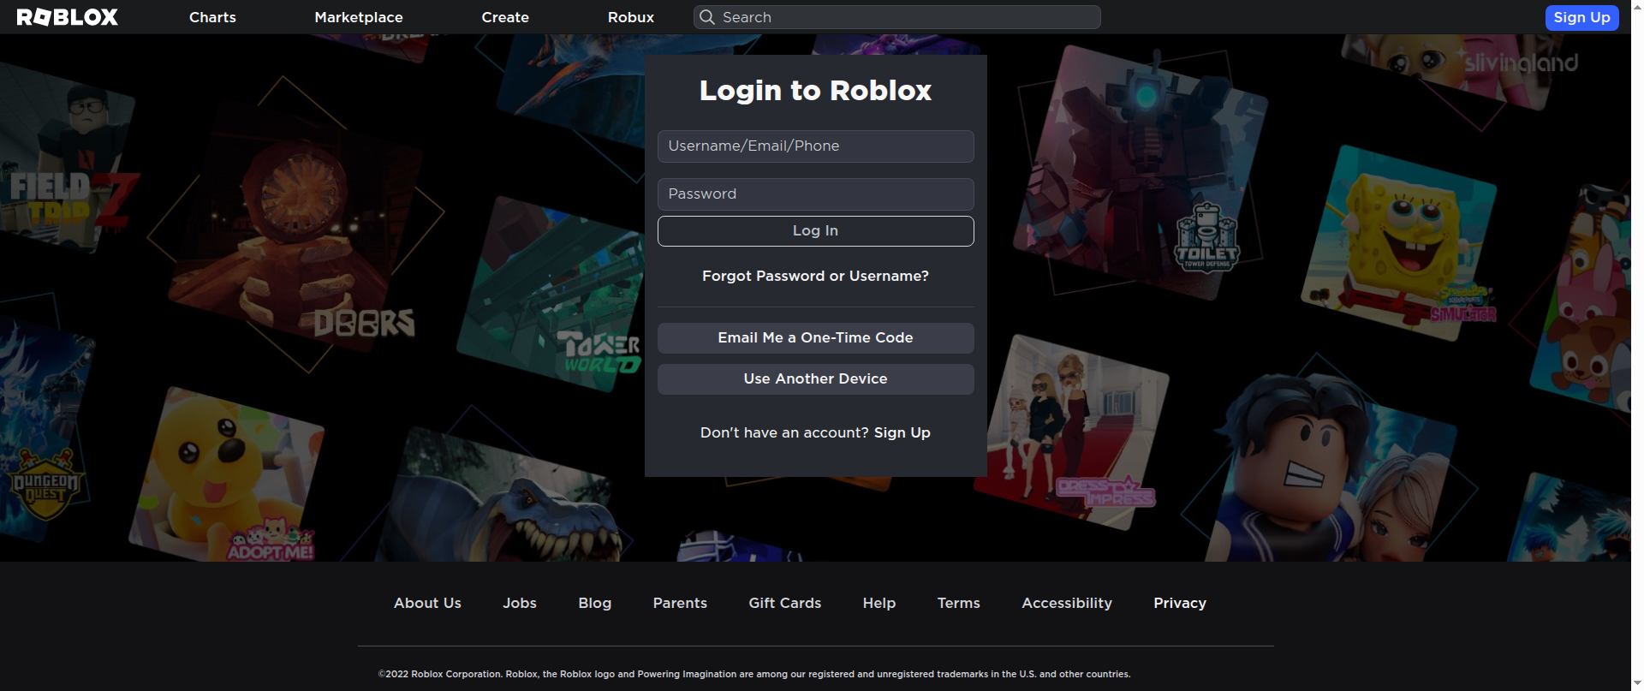Open the Marketplace page
Viewport: 1644px width, 691px height.
[359, 17]
